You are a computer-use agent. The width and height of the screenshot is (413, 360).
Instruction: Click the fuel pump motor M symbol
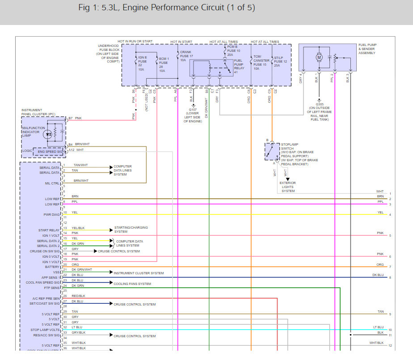click(319, 57)
